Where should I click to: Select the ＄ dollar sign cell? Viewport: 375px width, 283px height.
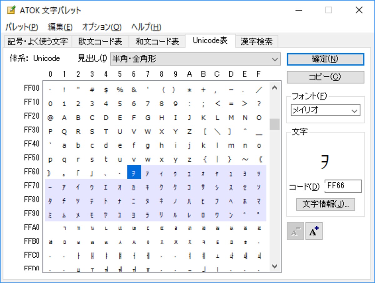(x=106, y=90)
